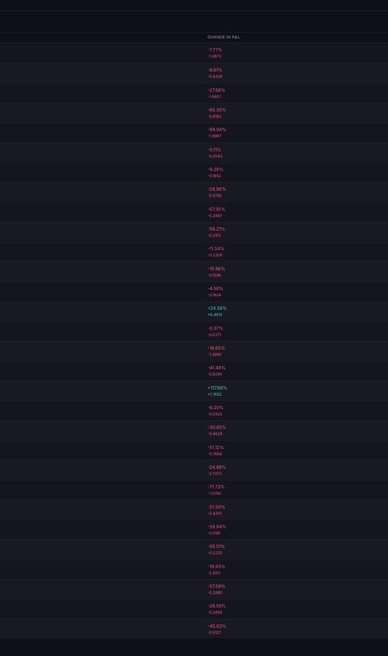Select the -99.94% P&L row
388x656 pixels.
pyautogui.click(x=194, y=132)
